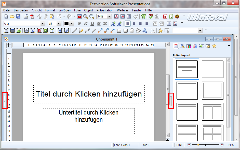Image resolution: width=240 pixels, height=150 pixels.
Task: Select the straight line drawing tool
Action: (74, 31)
